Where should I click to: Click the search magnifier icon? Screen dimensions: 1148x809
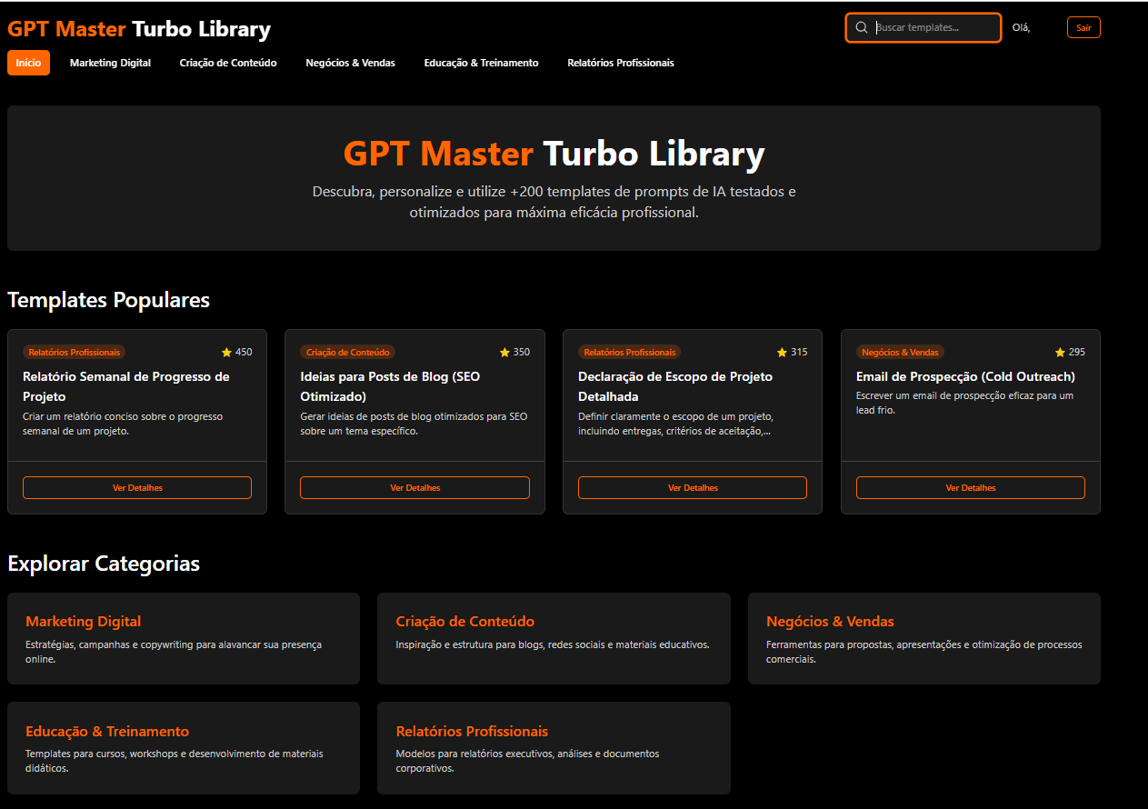[x=862, y=27]
